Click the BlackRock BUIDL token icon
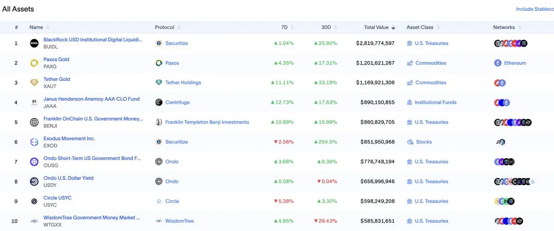 click(x=34, y=43)
